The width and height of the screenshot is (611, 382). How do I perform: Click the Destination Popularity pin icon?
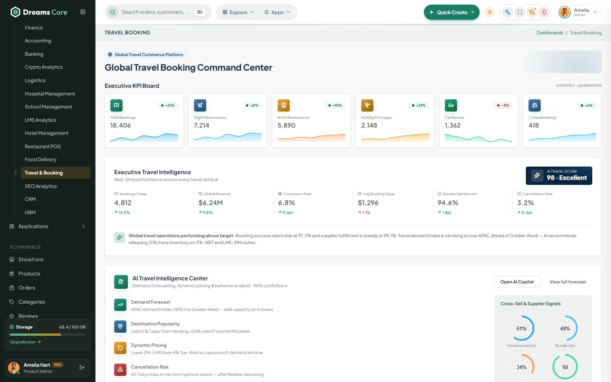[120, 327]
